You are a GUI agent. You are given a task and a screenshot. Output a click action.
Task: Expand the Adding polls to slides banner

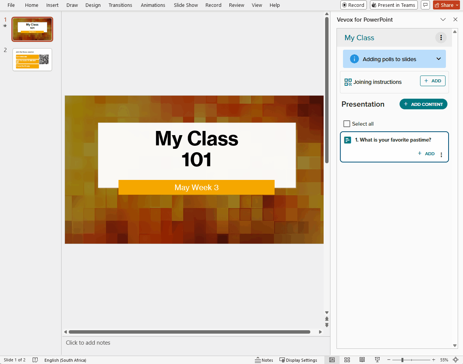point(439,59)
